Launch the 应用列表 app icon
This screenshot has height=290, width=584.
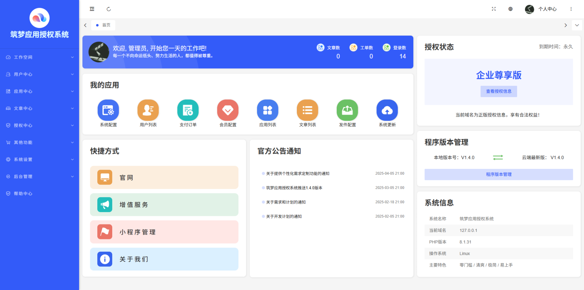tap(268, 110)
